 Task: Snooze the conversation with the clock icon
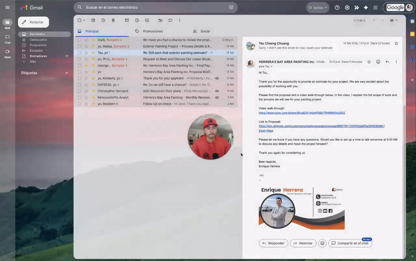click(137, 20)
